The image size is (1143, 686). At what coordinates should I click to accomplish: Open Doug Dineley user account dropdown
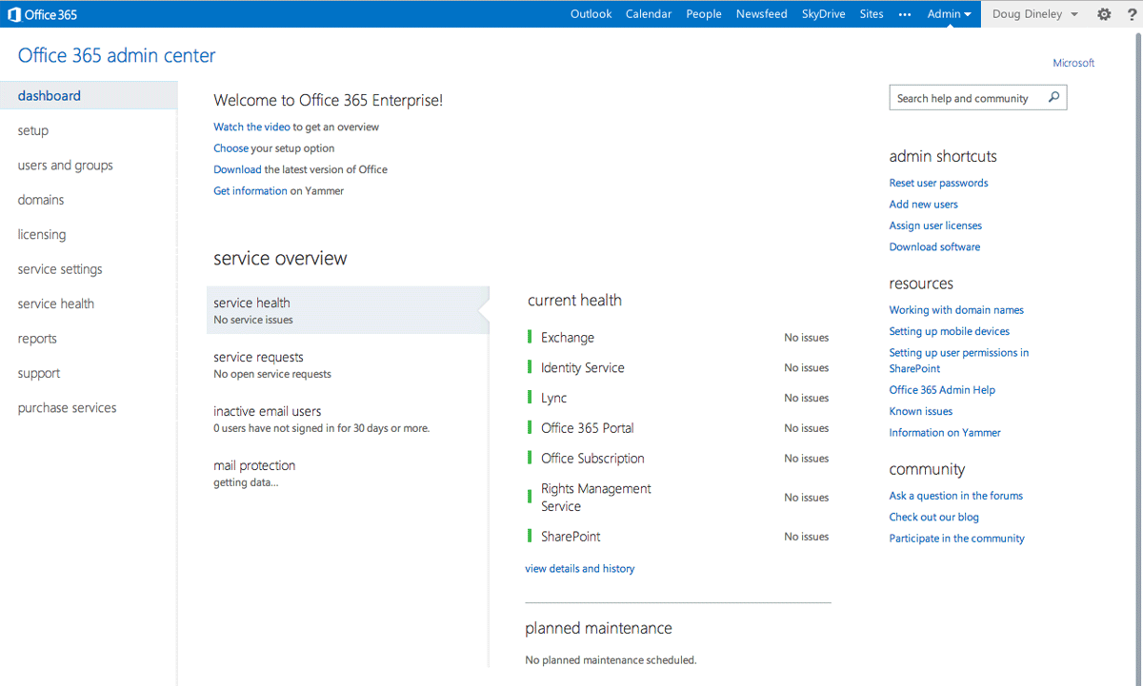click(x=1034, y=14)
